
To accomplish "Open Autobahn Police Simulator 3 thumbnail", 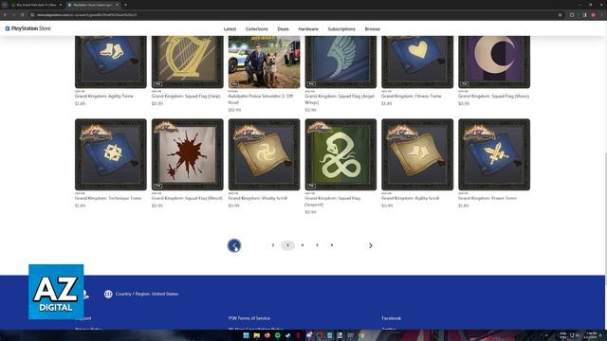I will point(264,62).
